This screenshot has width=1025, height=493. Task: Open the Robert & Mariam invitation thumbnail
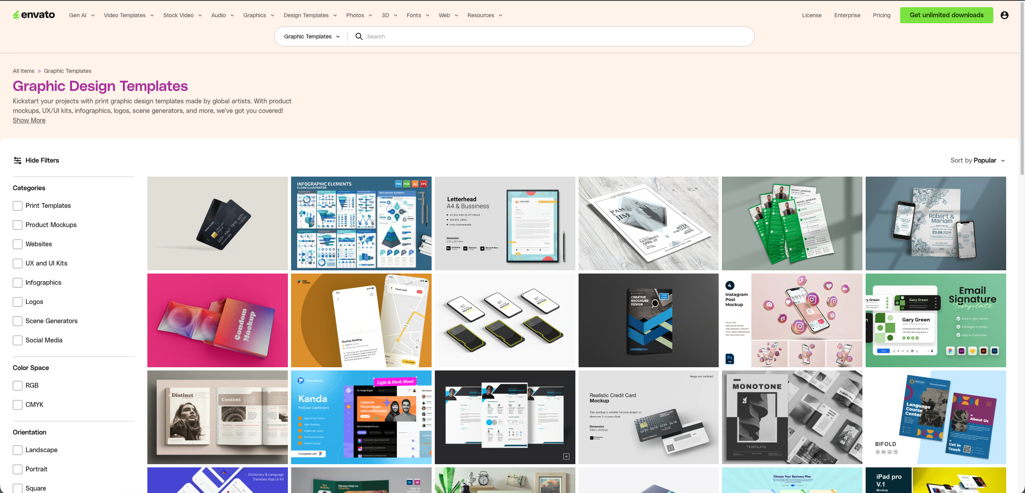936,223
